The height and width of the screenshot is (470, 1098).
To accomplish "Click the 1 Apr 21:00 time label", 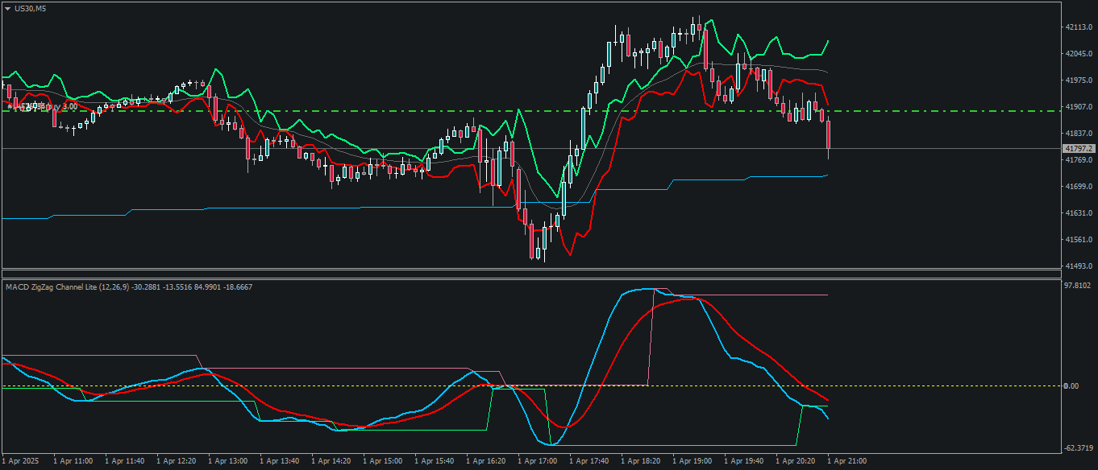I will [846, 461].
